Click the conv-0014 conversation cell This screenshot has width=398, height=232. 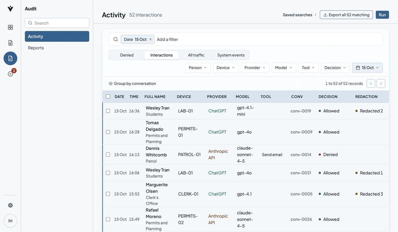[x=301, y=155]
